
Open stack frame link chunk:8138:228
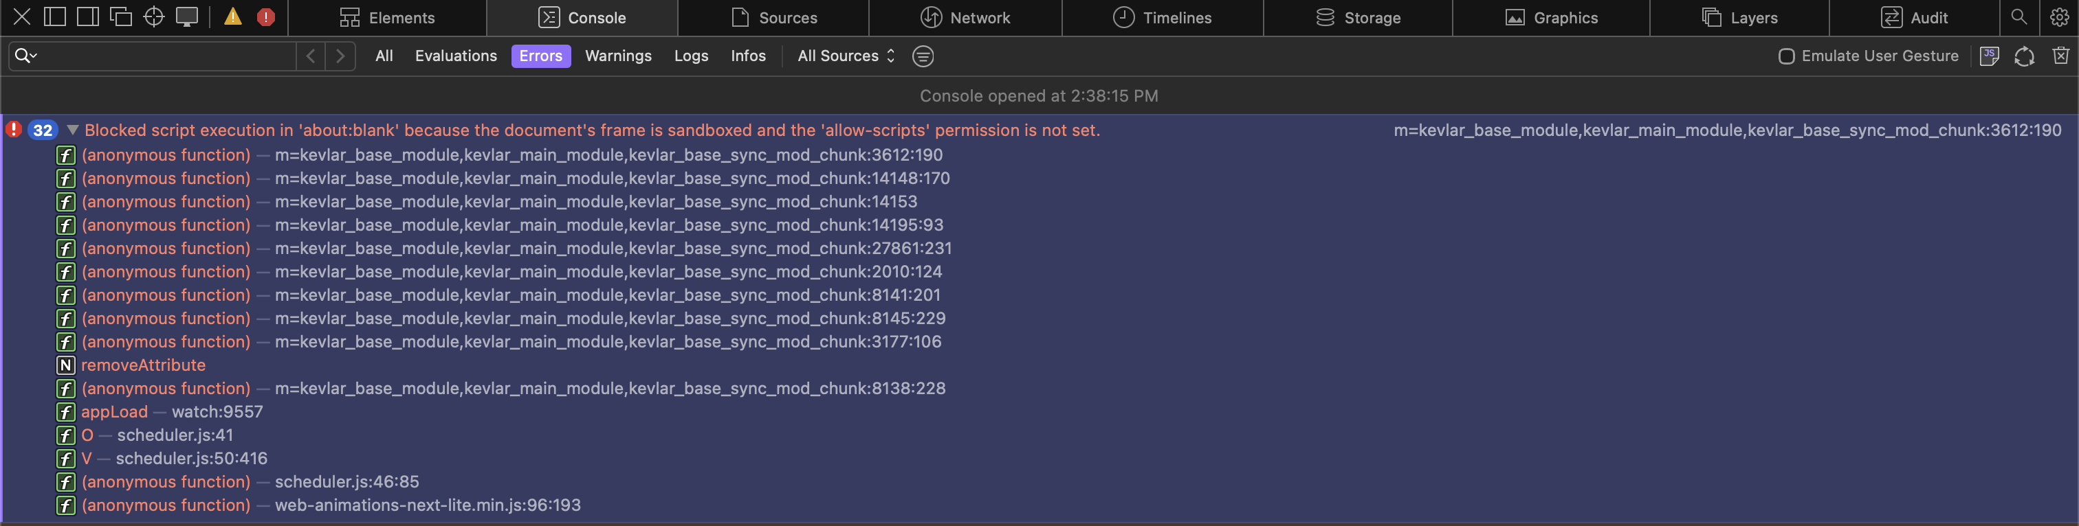pos(609,388)
